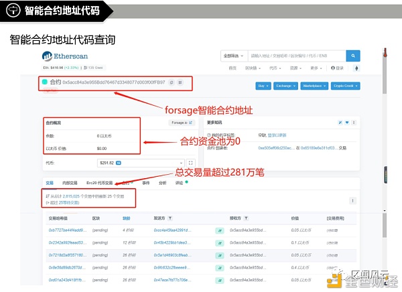402x292 pixels.
Task: Open the 更多 nav dropdown
Action: pos(316,68)
